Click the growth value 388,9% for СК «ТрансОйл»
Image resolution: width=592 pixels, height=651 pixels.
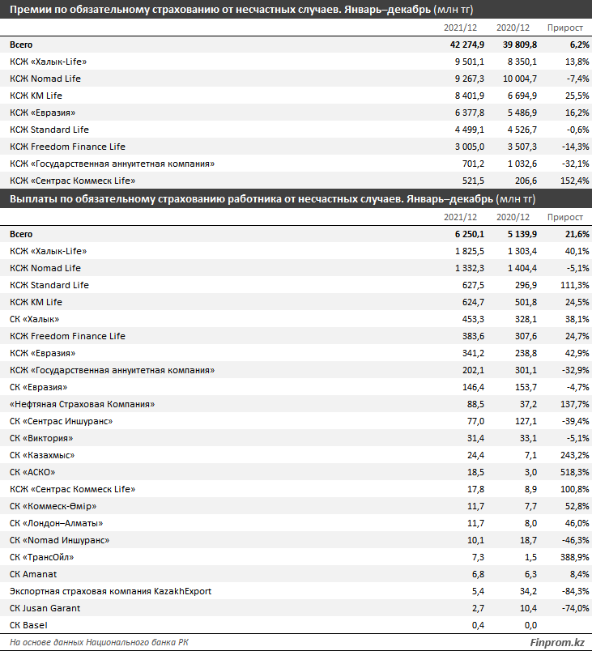click(575, 558)
